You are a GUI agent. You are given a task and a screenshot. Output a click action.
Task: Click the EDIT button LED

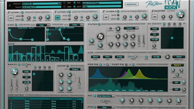pyautogui.click(x=64, y=3)
